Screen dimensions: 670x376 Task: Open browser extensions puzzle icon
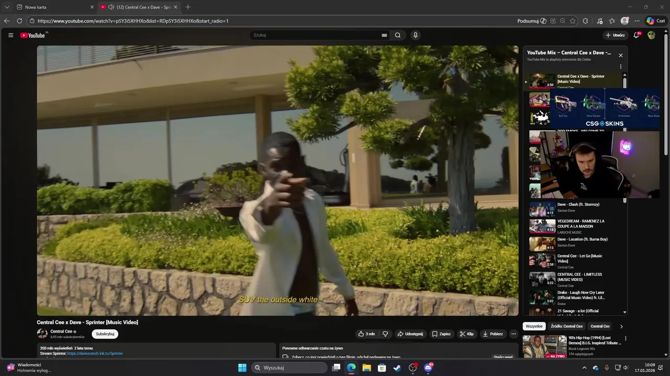coord(585,21)
